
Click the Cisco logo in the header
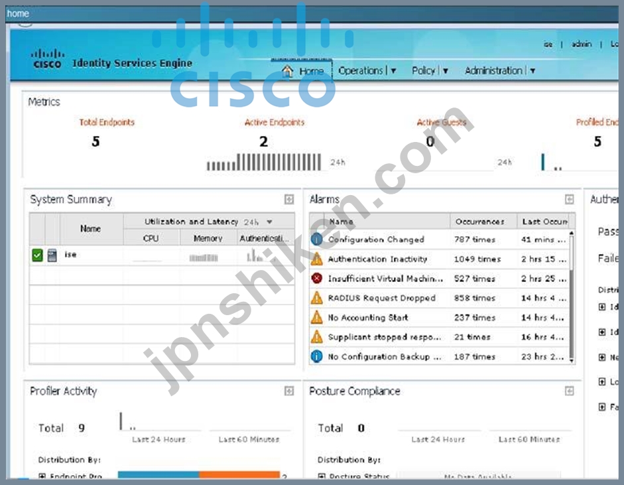[x=47, y=59]
